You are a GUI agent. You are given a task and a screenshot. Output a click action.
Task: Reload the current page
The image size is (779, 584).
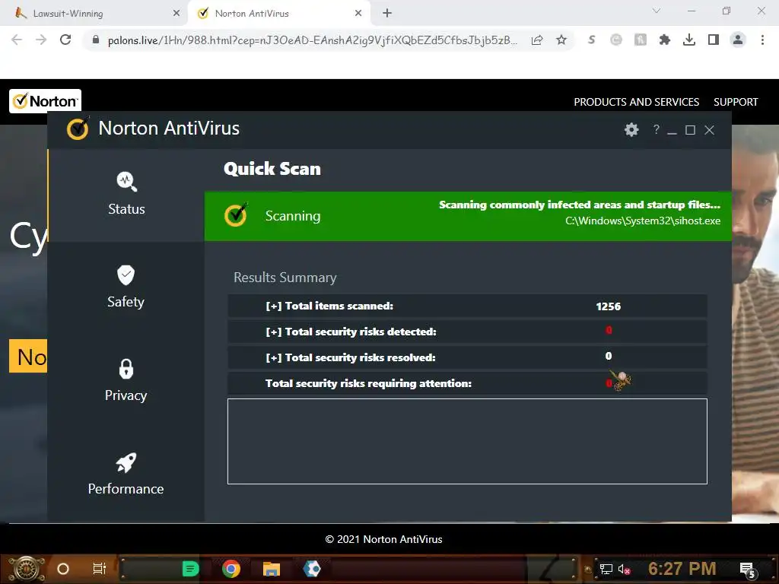(x=65, y=40)
